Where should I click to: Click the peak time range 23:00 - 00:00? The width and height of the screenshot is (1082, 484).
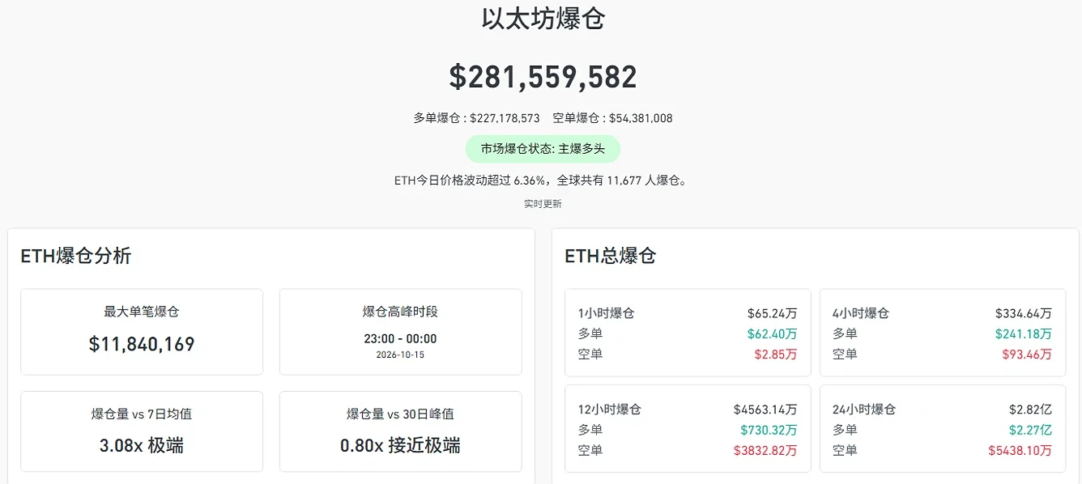point(400,338)
